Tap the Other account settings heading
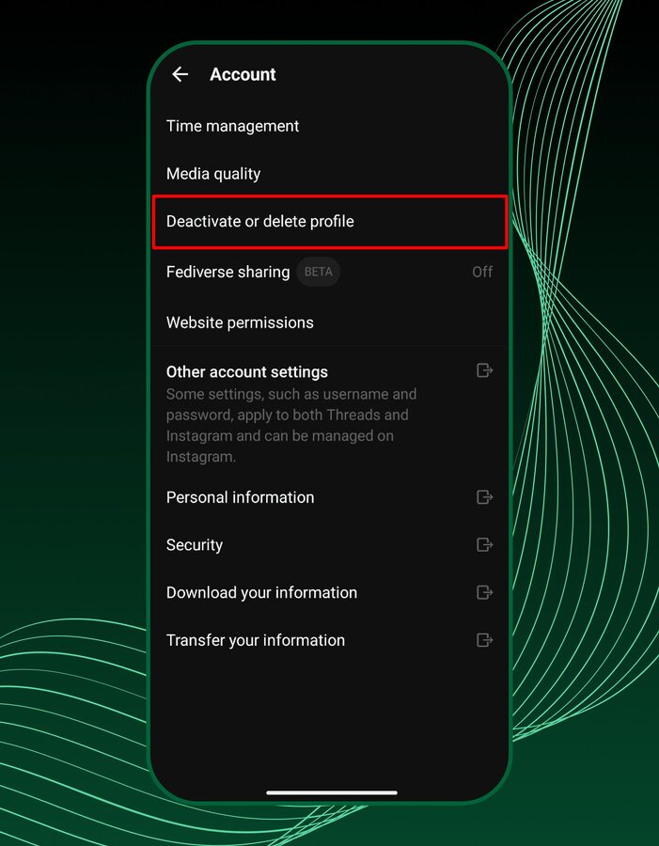Image resolution: width=659 pixels, height=846 pixels. (247, 372)
